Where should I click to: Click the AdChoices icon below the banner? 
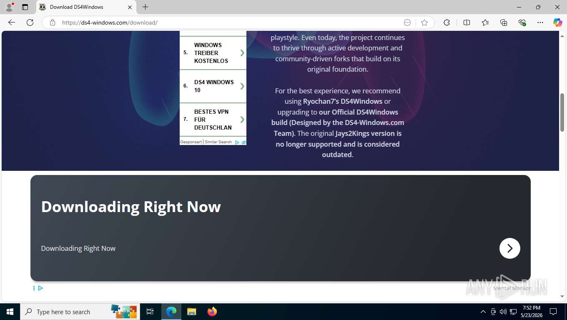(x=40, y=288)
